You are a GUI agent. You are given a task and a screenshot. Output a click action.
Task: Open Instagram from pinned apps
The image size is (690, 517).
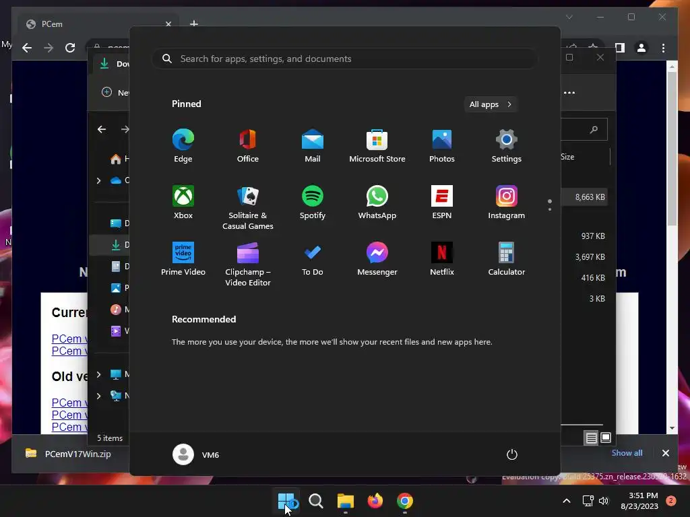pyautogui.click(x=507, y=202)
